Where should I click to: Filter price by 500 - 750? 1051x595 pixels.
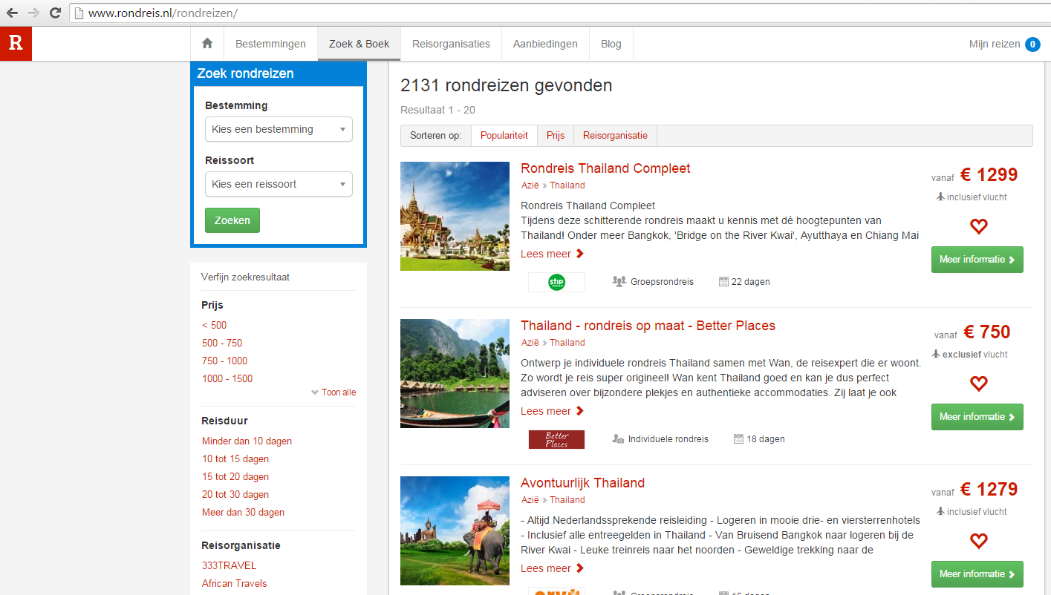pyautogui.click(x=222, y=343)
